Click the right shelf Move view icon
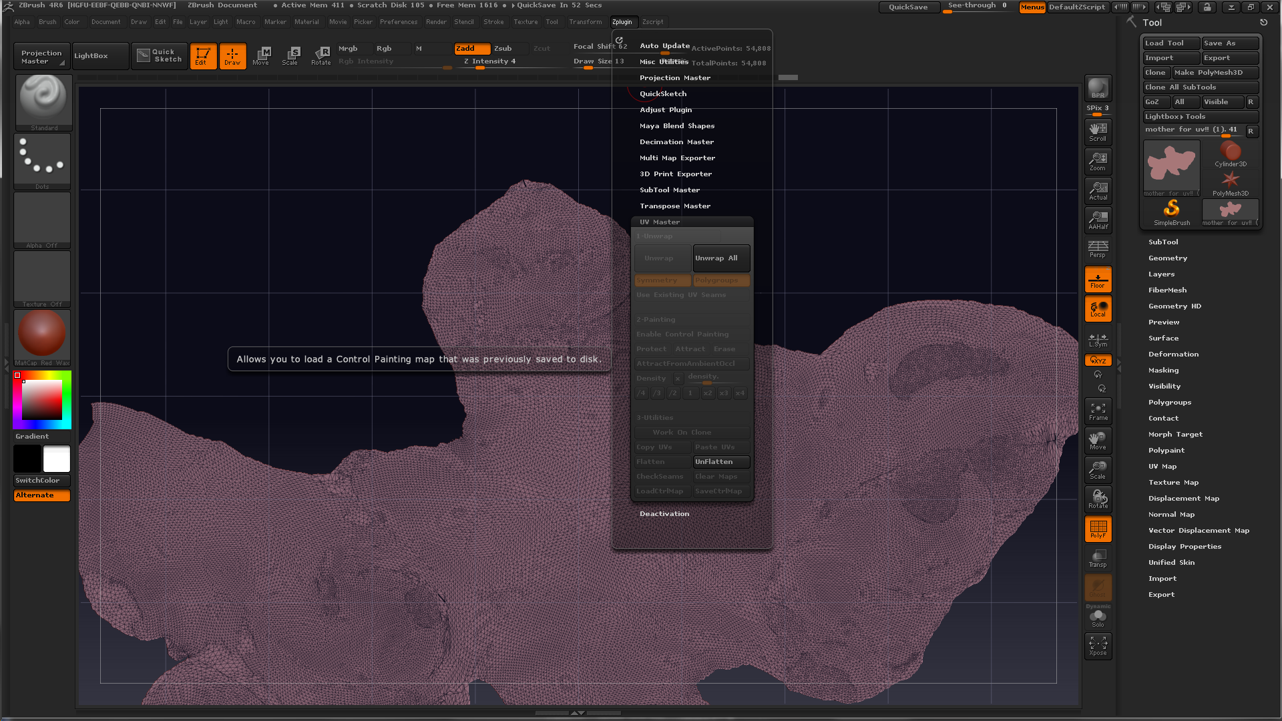1282x721 pixels. [x=1098, y=441]
